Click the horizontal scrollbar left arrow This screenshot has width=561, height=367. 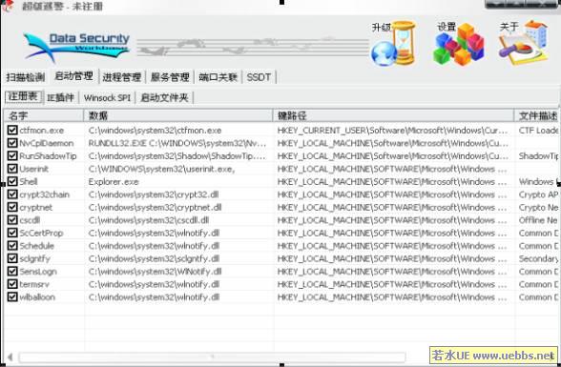10,357
